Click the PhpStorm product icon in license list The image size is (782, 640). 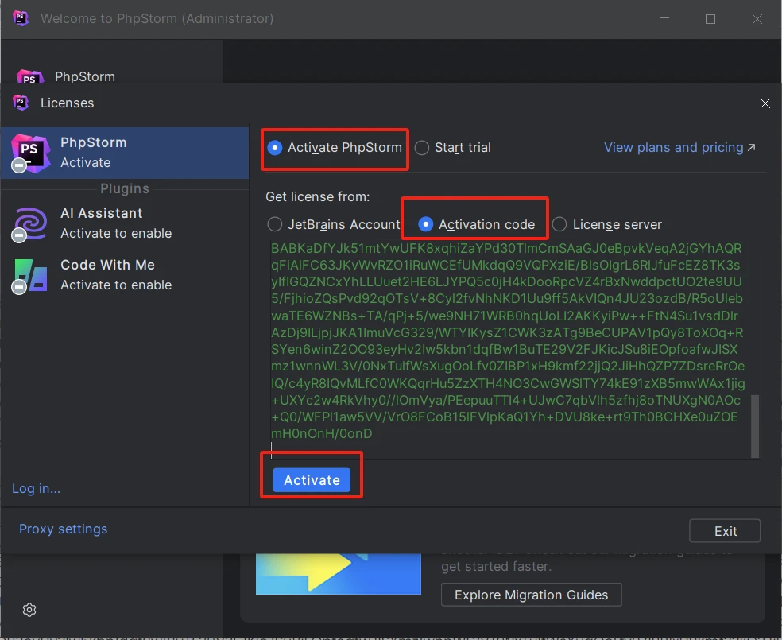[x=30, y=153]
